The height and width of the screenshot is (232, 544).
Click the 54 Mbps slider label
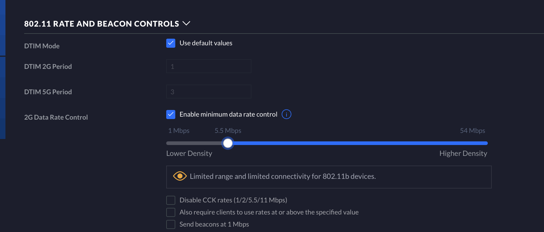(x=472, y=131)
